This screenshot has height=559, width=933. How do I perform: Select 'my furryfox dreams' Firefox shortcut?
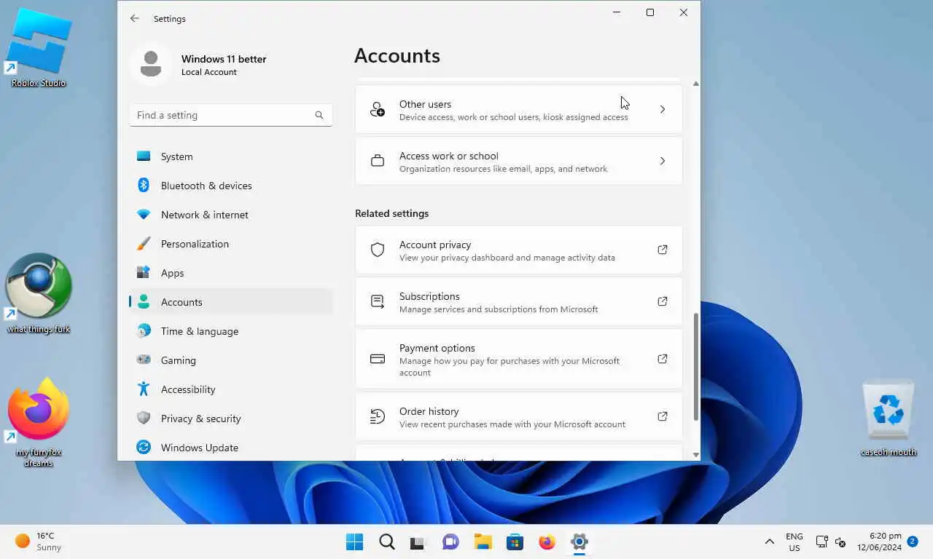(x=39, y=422)
